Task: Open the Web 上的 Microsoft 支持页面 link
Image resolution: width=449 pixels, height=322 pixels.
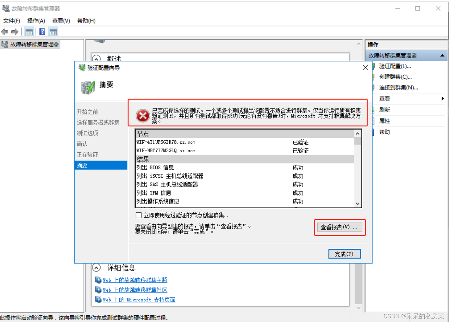Action: point(139,300)
